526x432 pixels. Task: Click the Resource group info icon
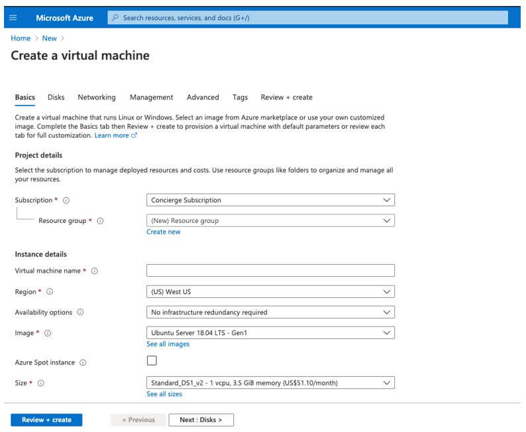pos(100,221)
